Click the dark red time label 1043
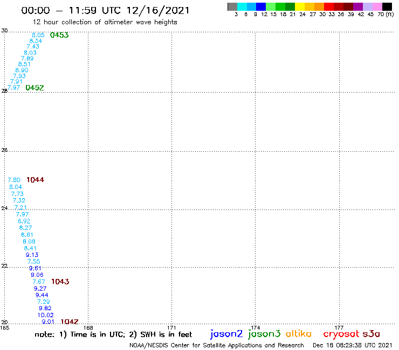This screenshot has width=399, height=350. (60, 282)
